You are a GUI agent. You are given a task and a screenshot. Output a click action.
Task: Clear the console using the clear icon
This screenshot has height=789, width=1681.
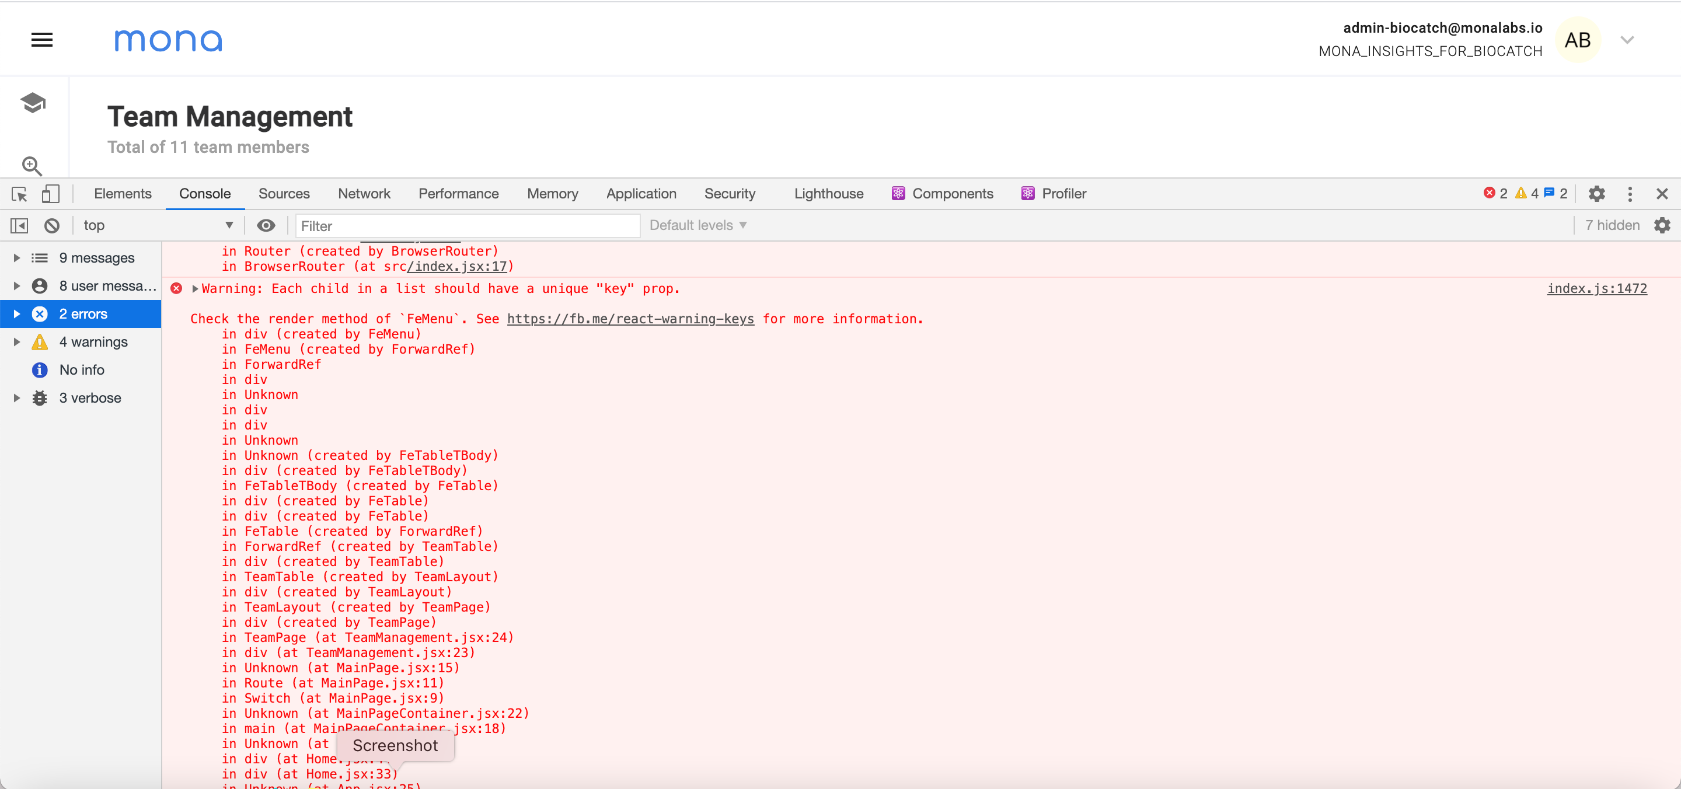(51, 225)
